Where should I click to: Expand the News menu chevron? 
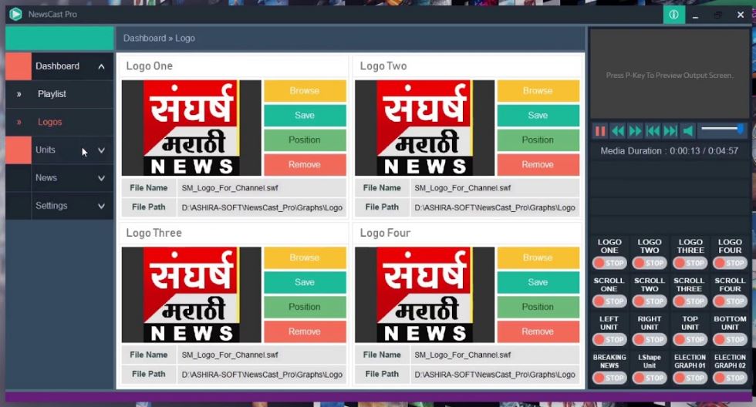tap(101, 178)
